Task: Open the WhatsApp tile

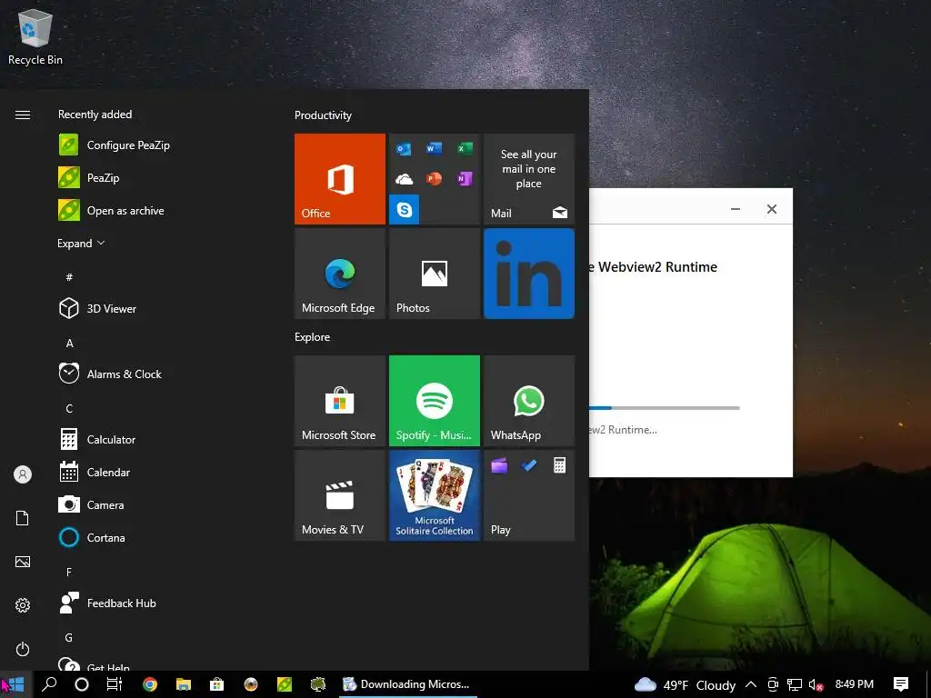Action: (529, 401)
